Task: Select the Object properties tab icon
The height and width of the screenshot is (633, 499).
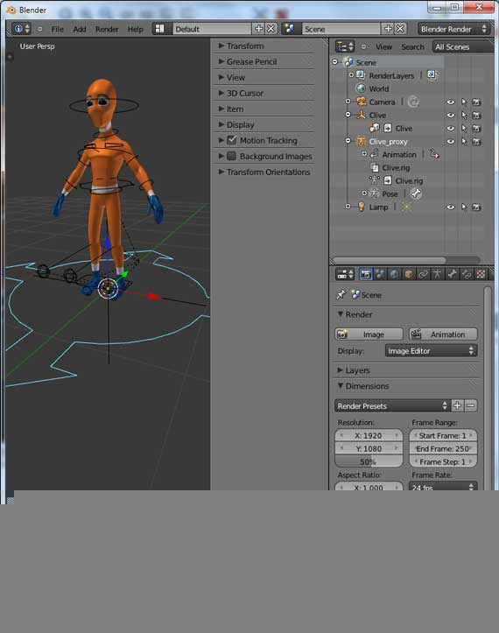Action: point(409,275)
